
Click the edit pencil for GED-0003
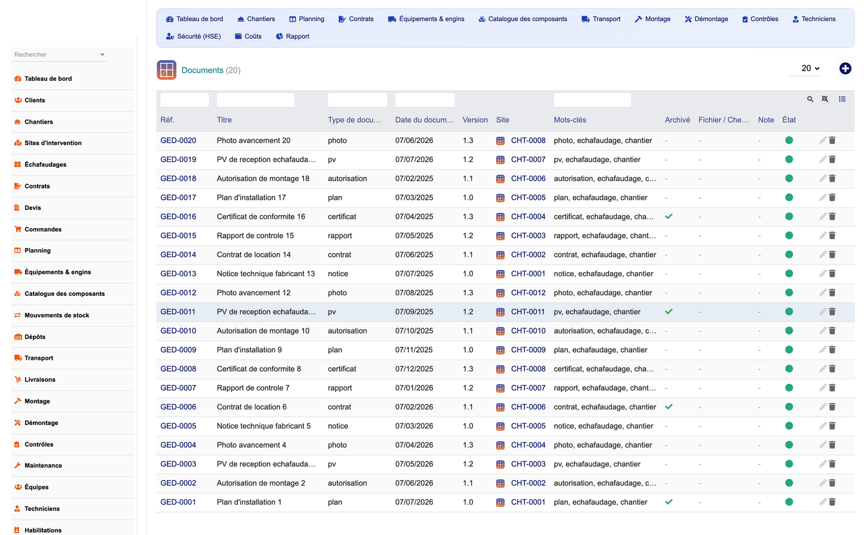point(823,464)
